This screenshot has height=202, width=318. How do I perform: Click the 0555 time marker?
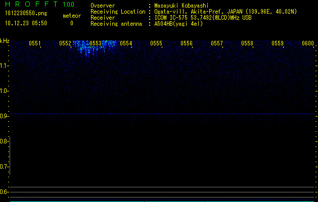click(x=156, y=43)
